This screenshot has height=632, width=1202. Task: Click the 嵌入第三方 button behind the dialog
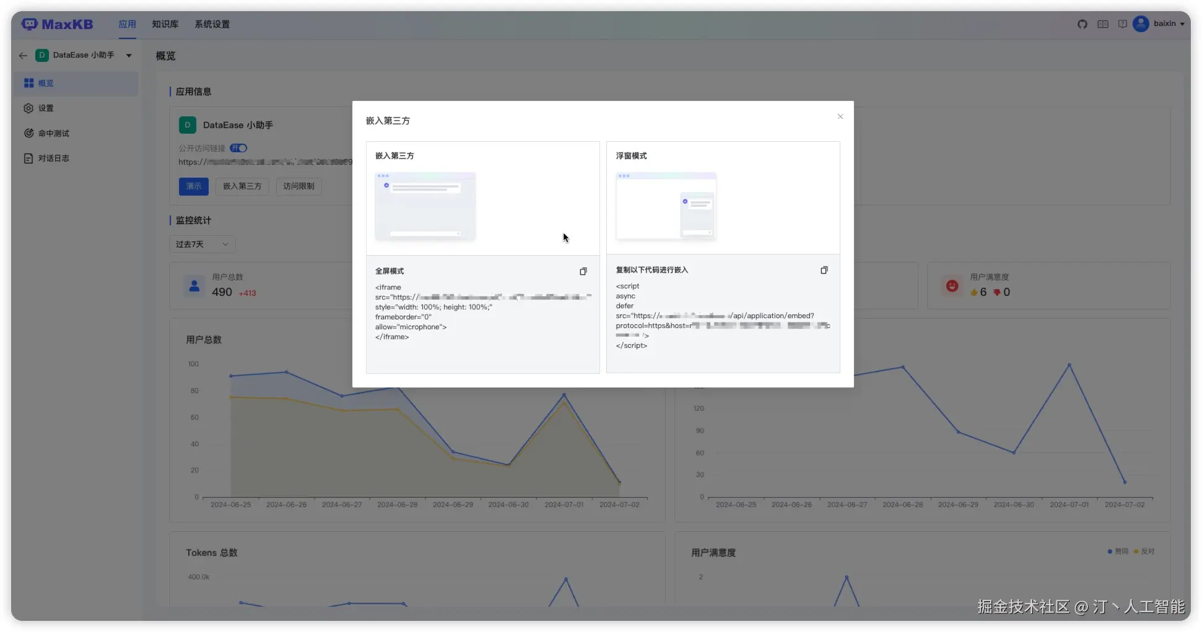[x=242, y=186]
